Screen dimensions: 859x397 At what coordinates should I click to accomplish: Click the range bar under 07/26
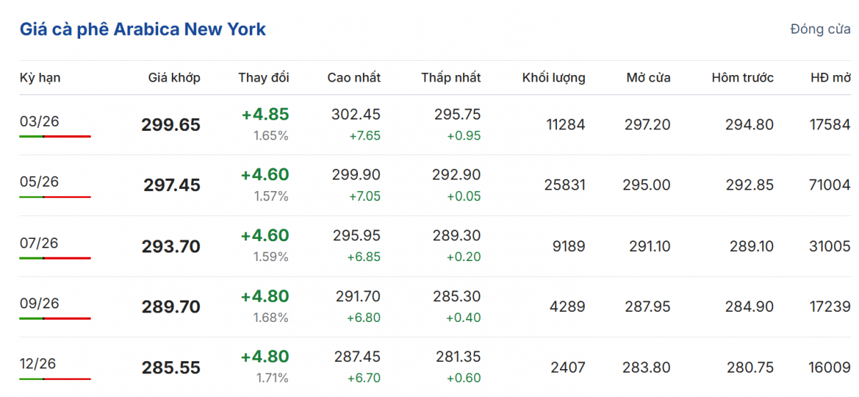click(x=55, y=258)
